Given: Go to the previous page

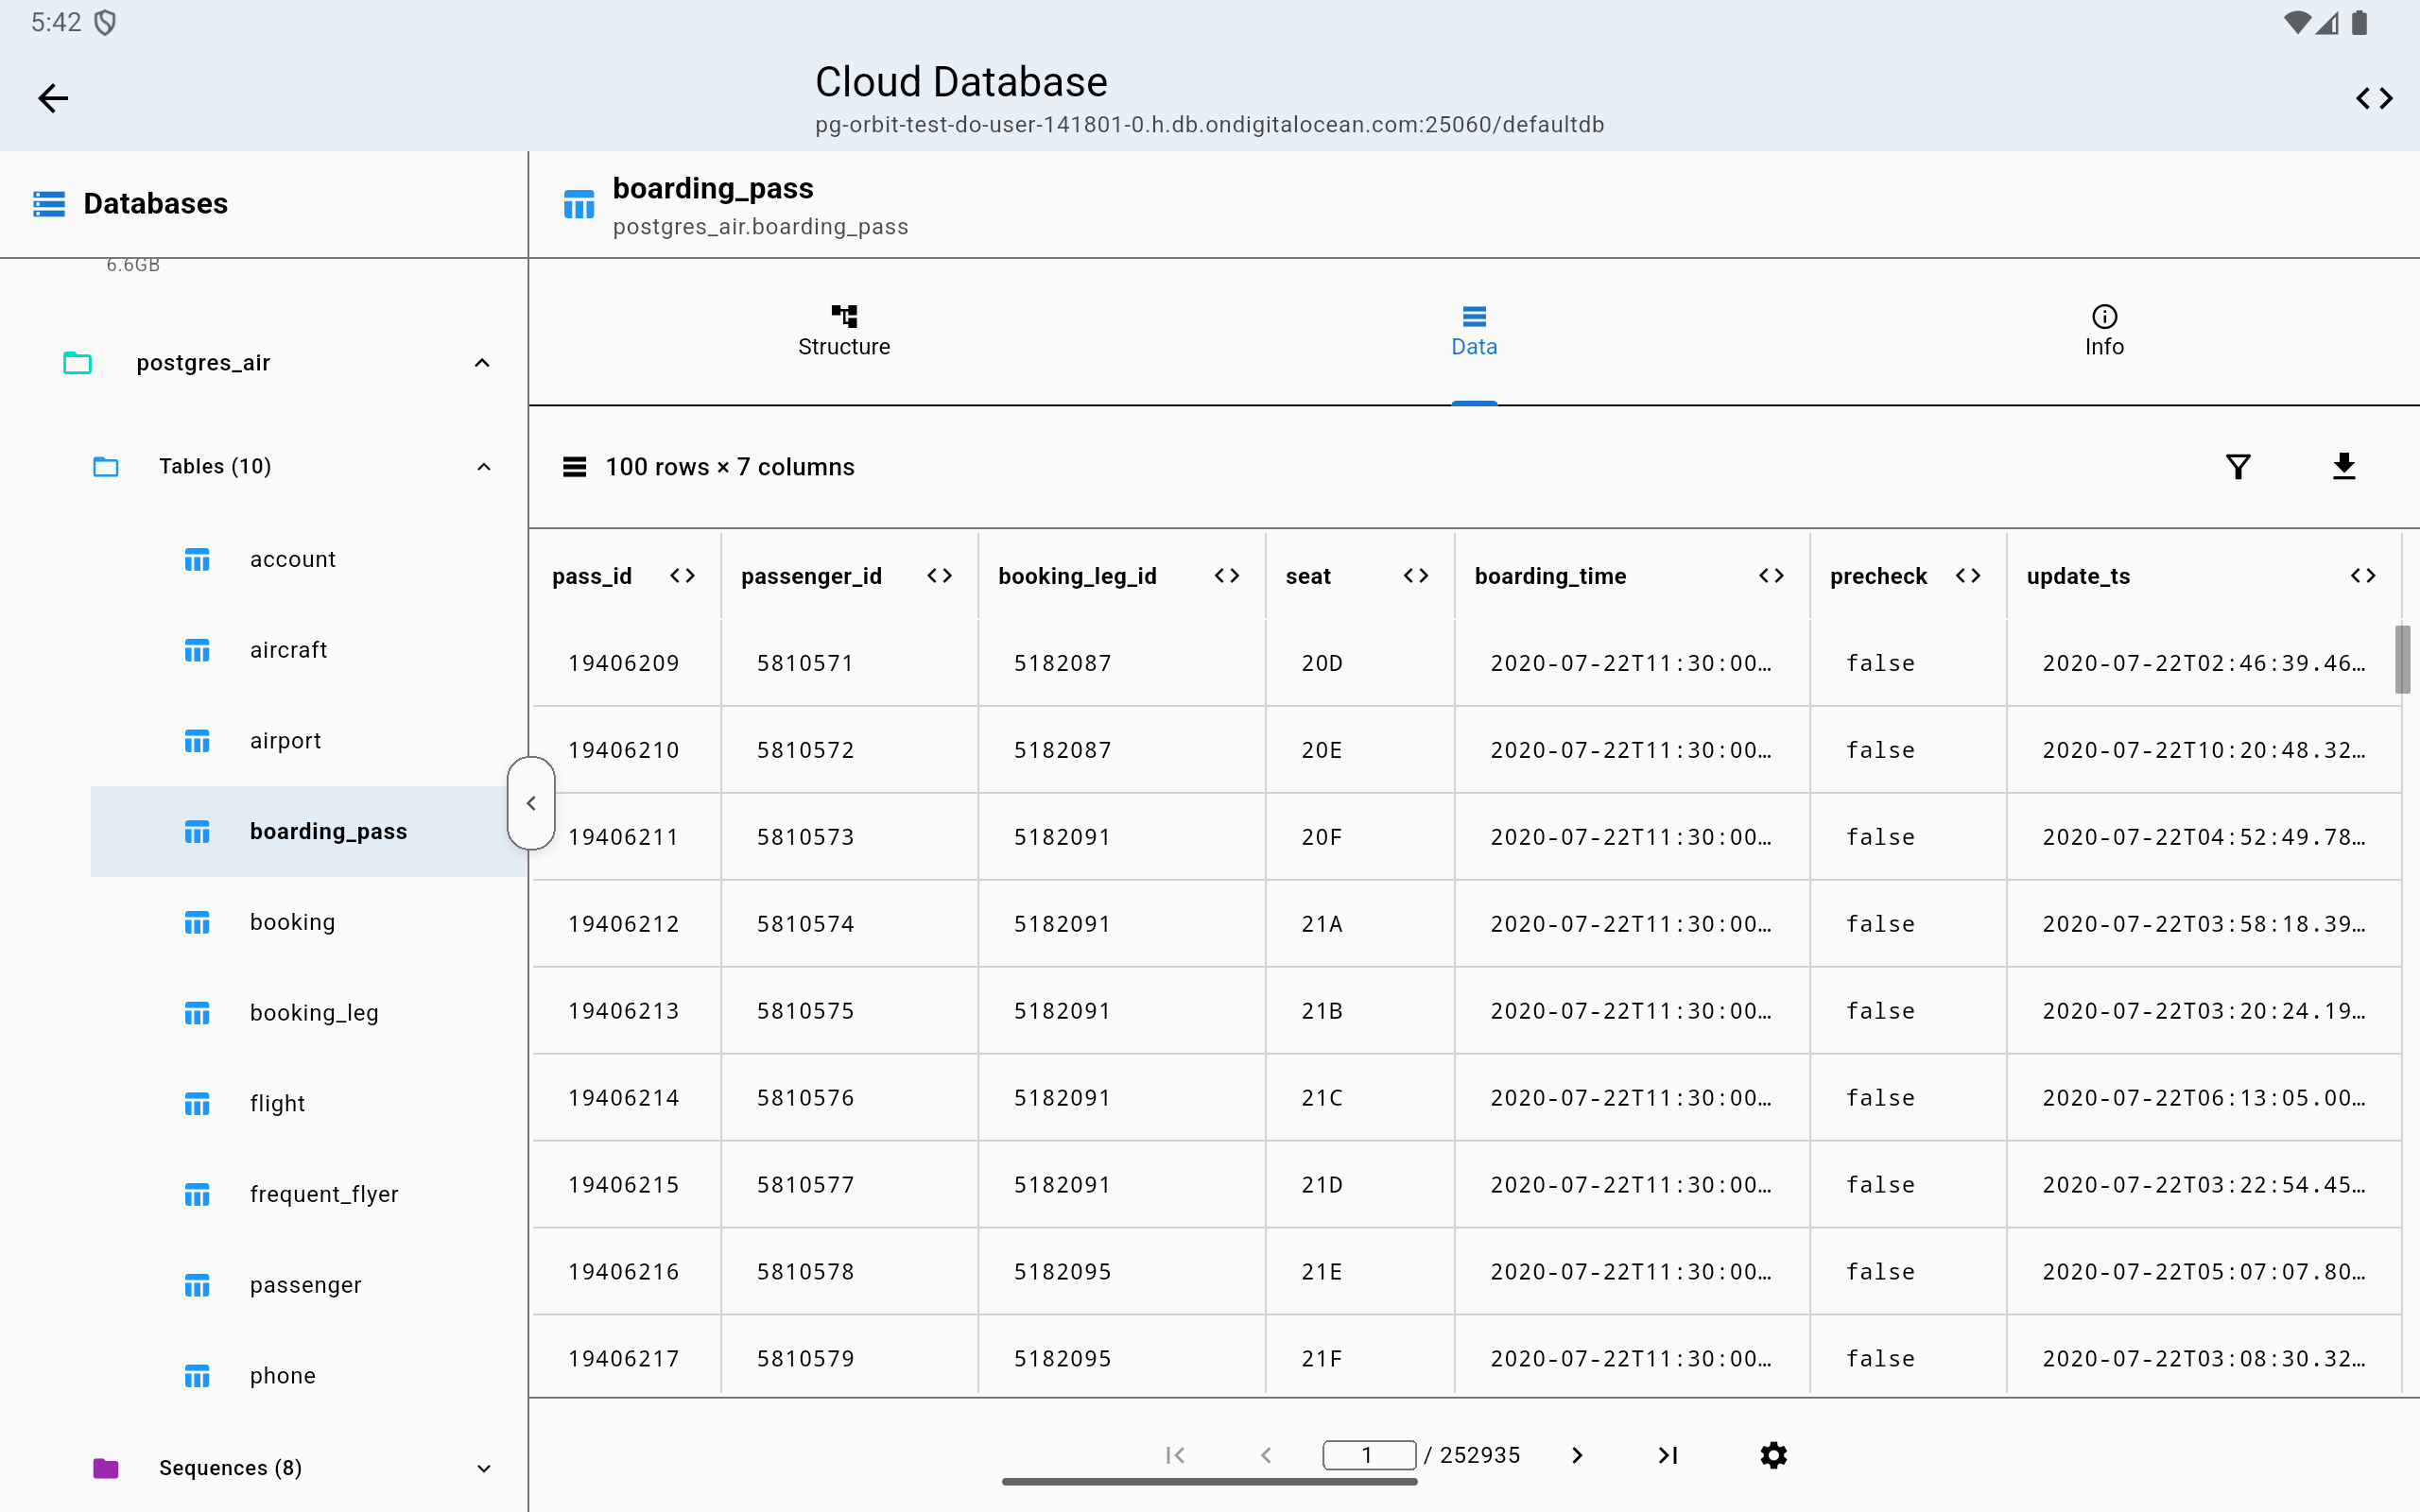Looking at the screenshot, I should point(1266,1455).
